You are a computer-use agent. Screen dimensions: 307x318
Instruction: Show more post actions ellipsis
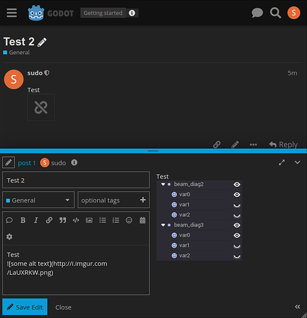coord(253,144)
